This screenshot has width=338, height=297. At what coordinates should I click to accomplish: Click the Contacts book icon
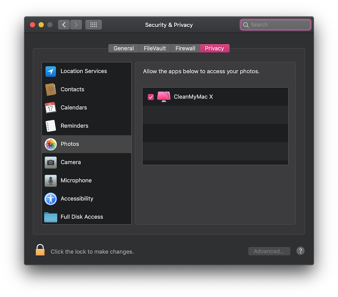(x=51, y=90)
